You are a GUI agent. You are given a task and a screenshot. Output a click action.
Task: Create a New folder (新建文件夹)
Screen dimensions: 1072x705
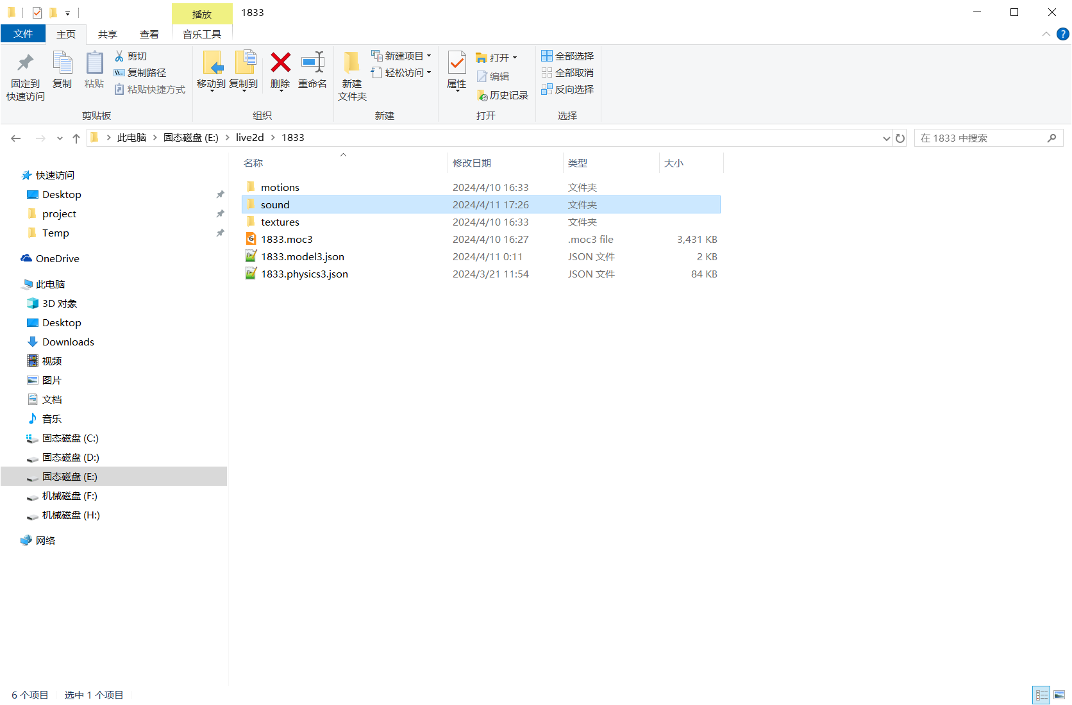[352, 76]
